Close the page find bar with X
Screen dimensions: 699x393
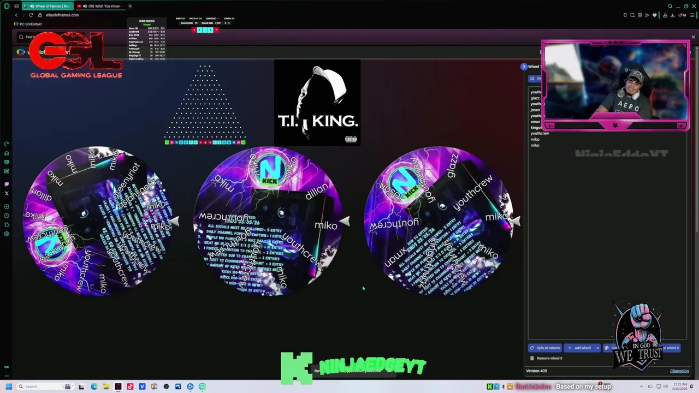693,37
